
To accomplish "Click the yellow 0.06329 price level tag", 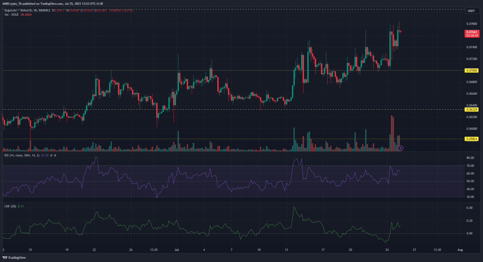I will coord(472,110).
